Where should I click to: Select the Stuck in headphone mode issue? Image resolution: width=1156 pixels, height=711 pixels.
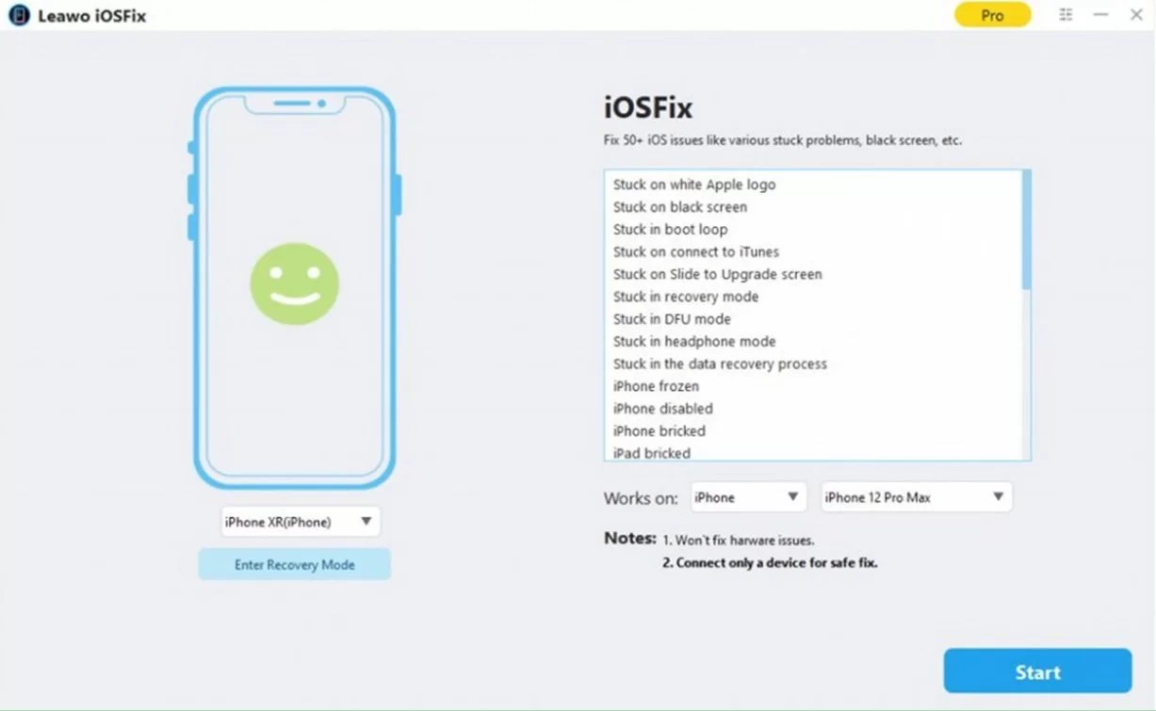[694, 341]
